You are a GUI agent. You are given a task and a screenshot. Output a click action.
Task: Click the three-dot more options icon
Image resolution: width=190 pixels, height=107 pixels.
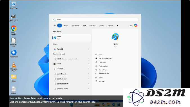(x=131, y=25)
